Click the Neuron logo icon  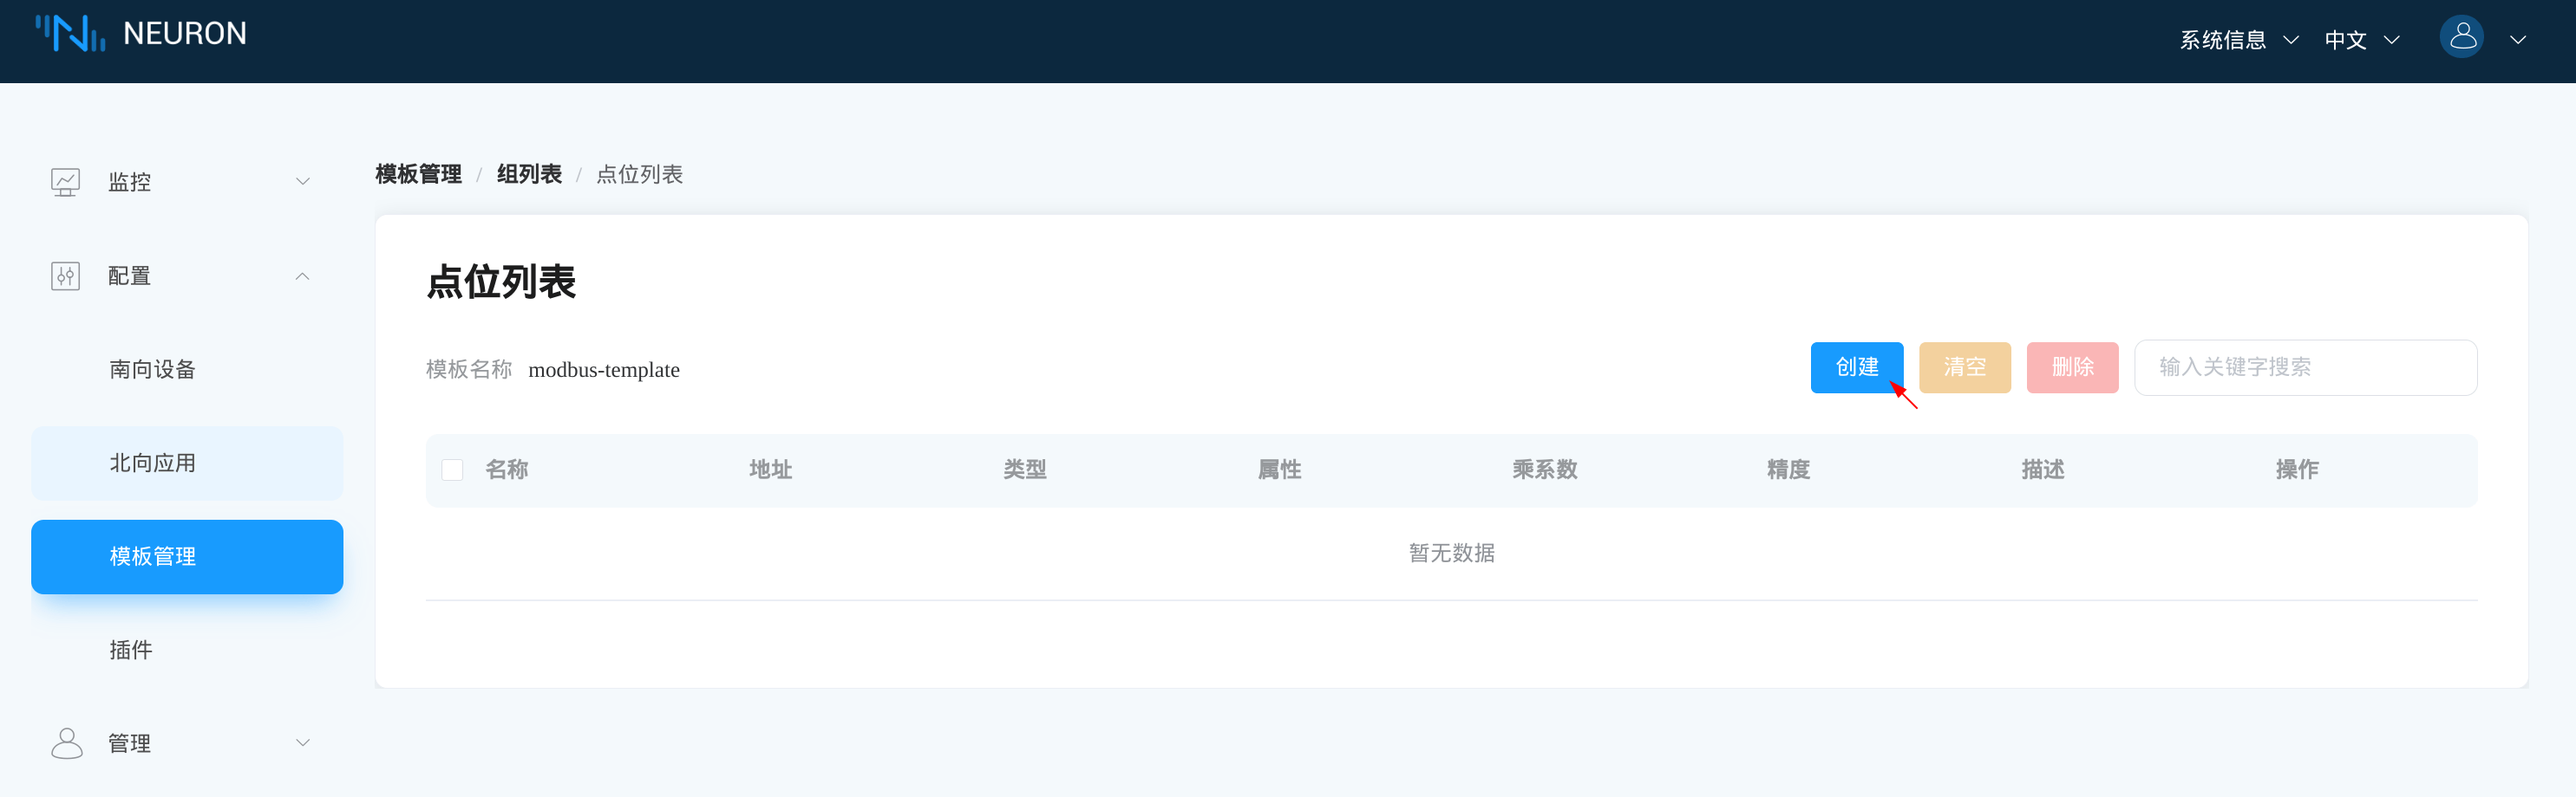pos(70,33)
